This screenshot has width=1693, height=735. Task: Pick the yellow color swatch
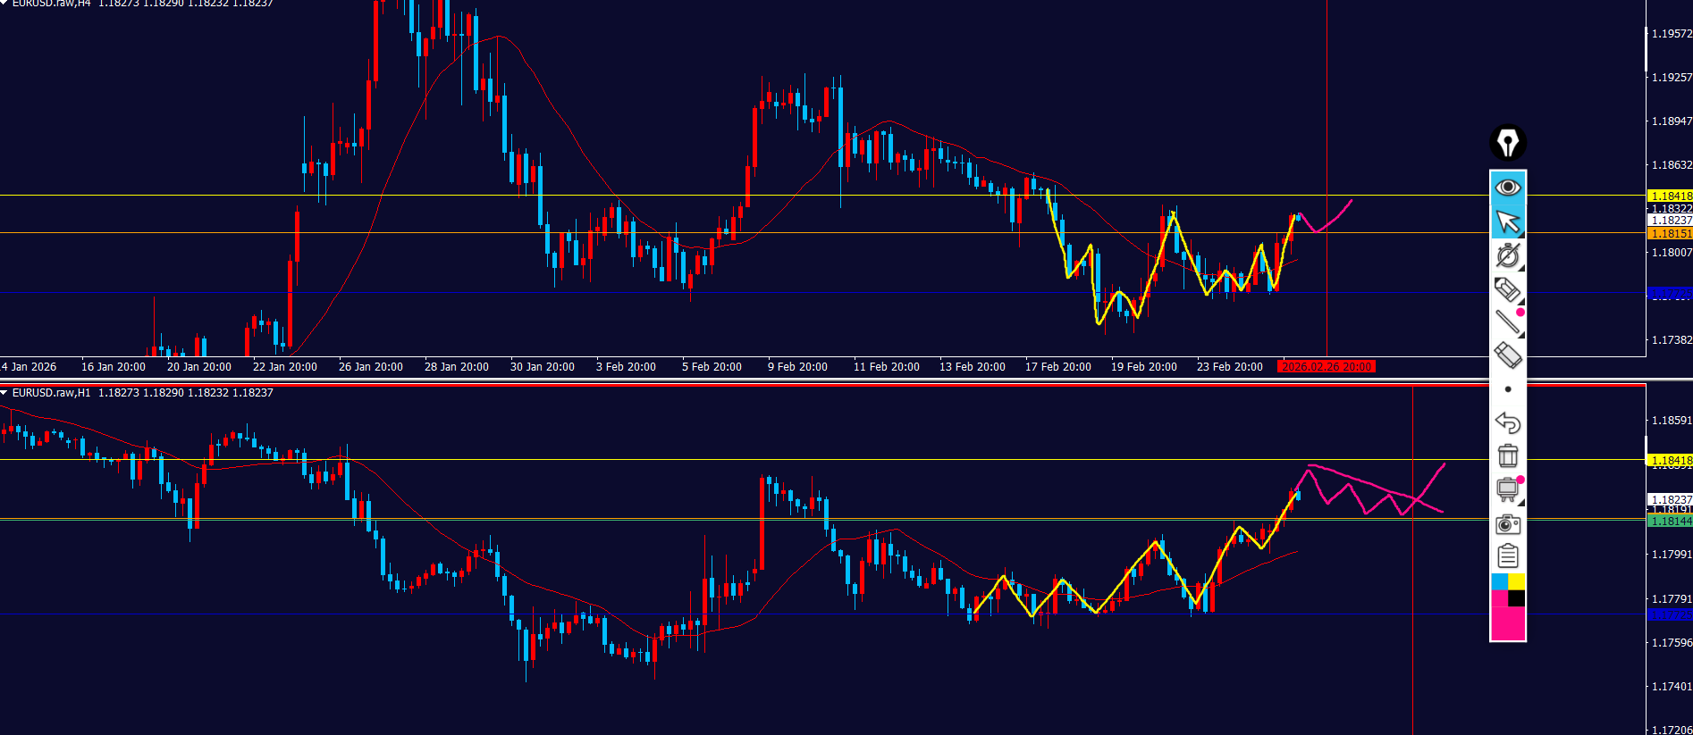pyautogui.click(x=1517, y=582)
